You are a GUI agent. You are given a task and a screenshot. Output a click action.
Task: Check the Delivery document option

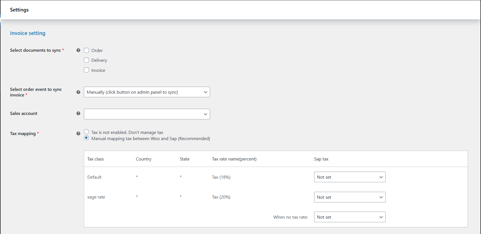[86, 60]
